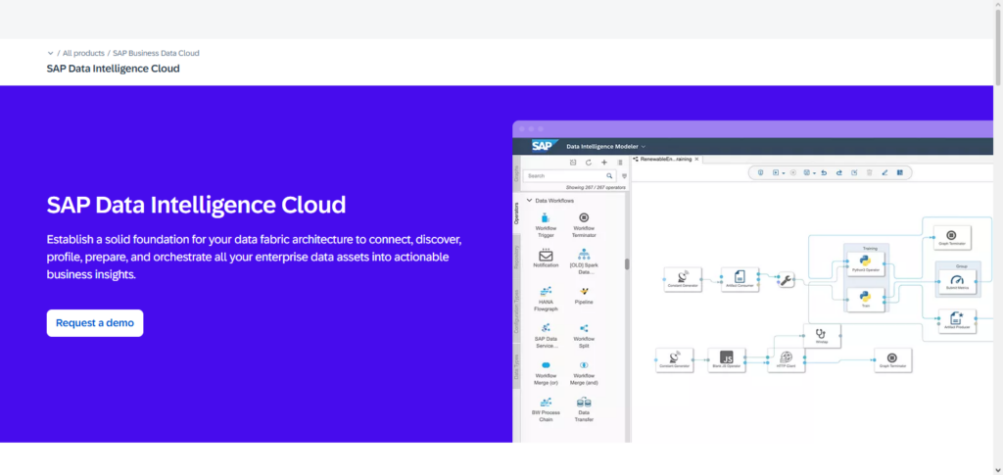Open the filter icon beside the search box
Screen dimensions: 1003x475
(624, 176)
